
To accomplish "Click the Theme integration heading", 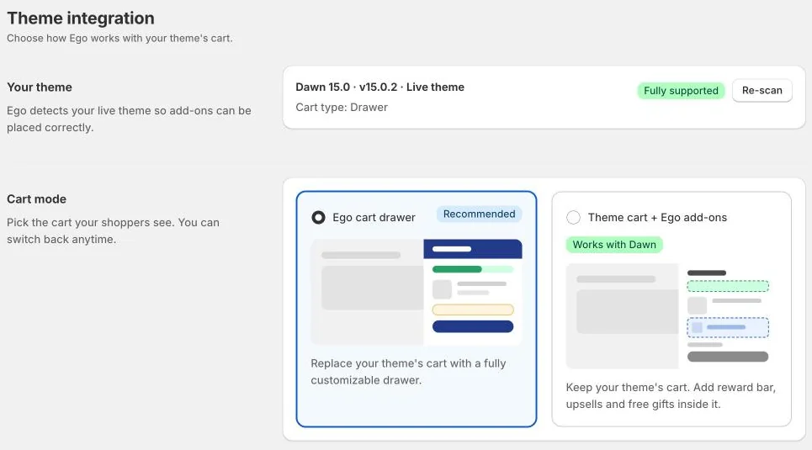I will coord(81,19).
